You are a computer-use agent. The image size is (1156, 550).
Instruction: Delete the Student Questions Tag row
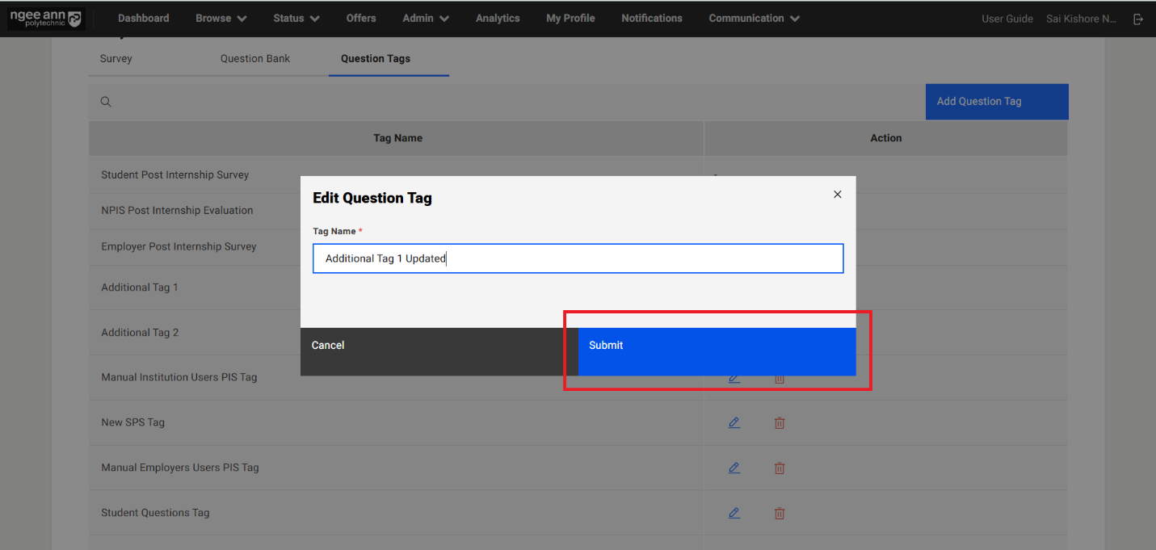click(780, 513)
